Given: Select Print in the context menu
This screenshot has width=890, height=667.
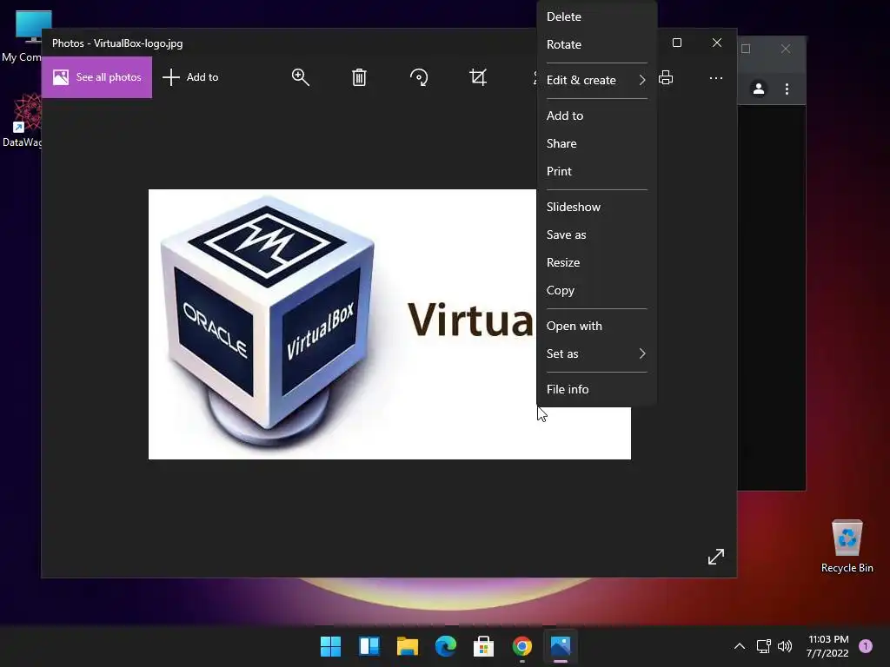Looking at the screenshot, I should click(x=596, y=171).
